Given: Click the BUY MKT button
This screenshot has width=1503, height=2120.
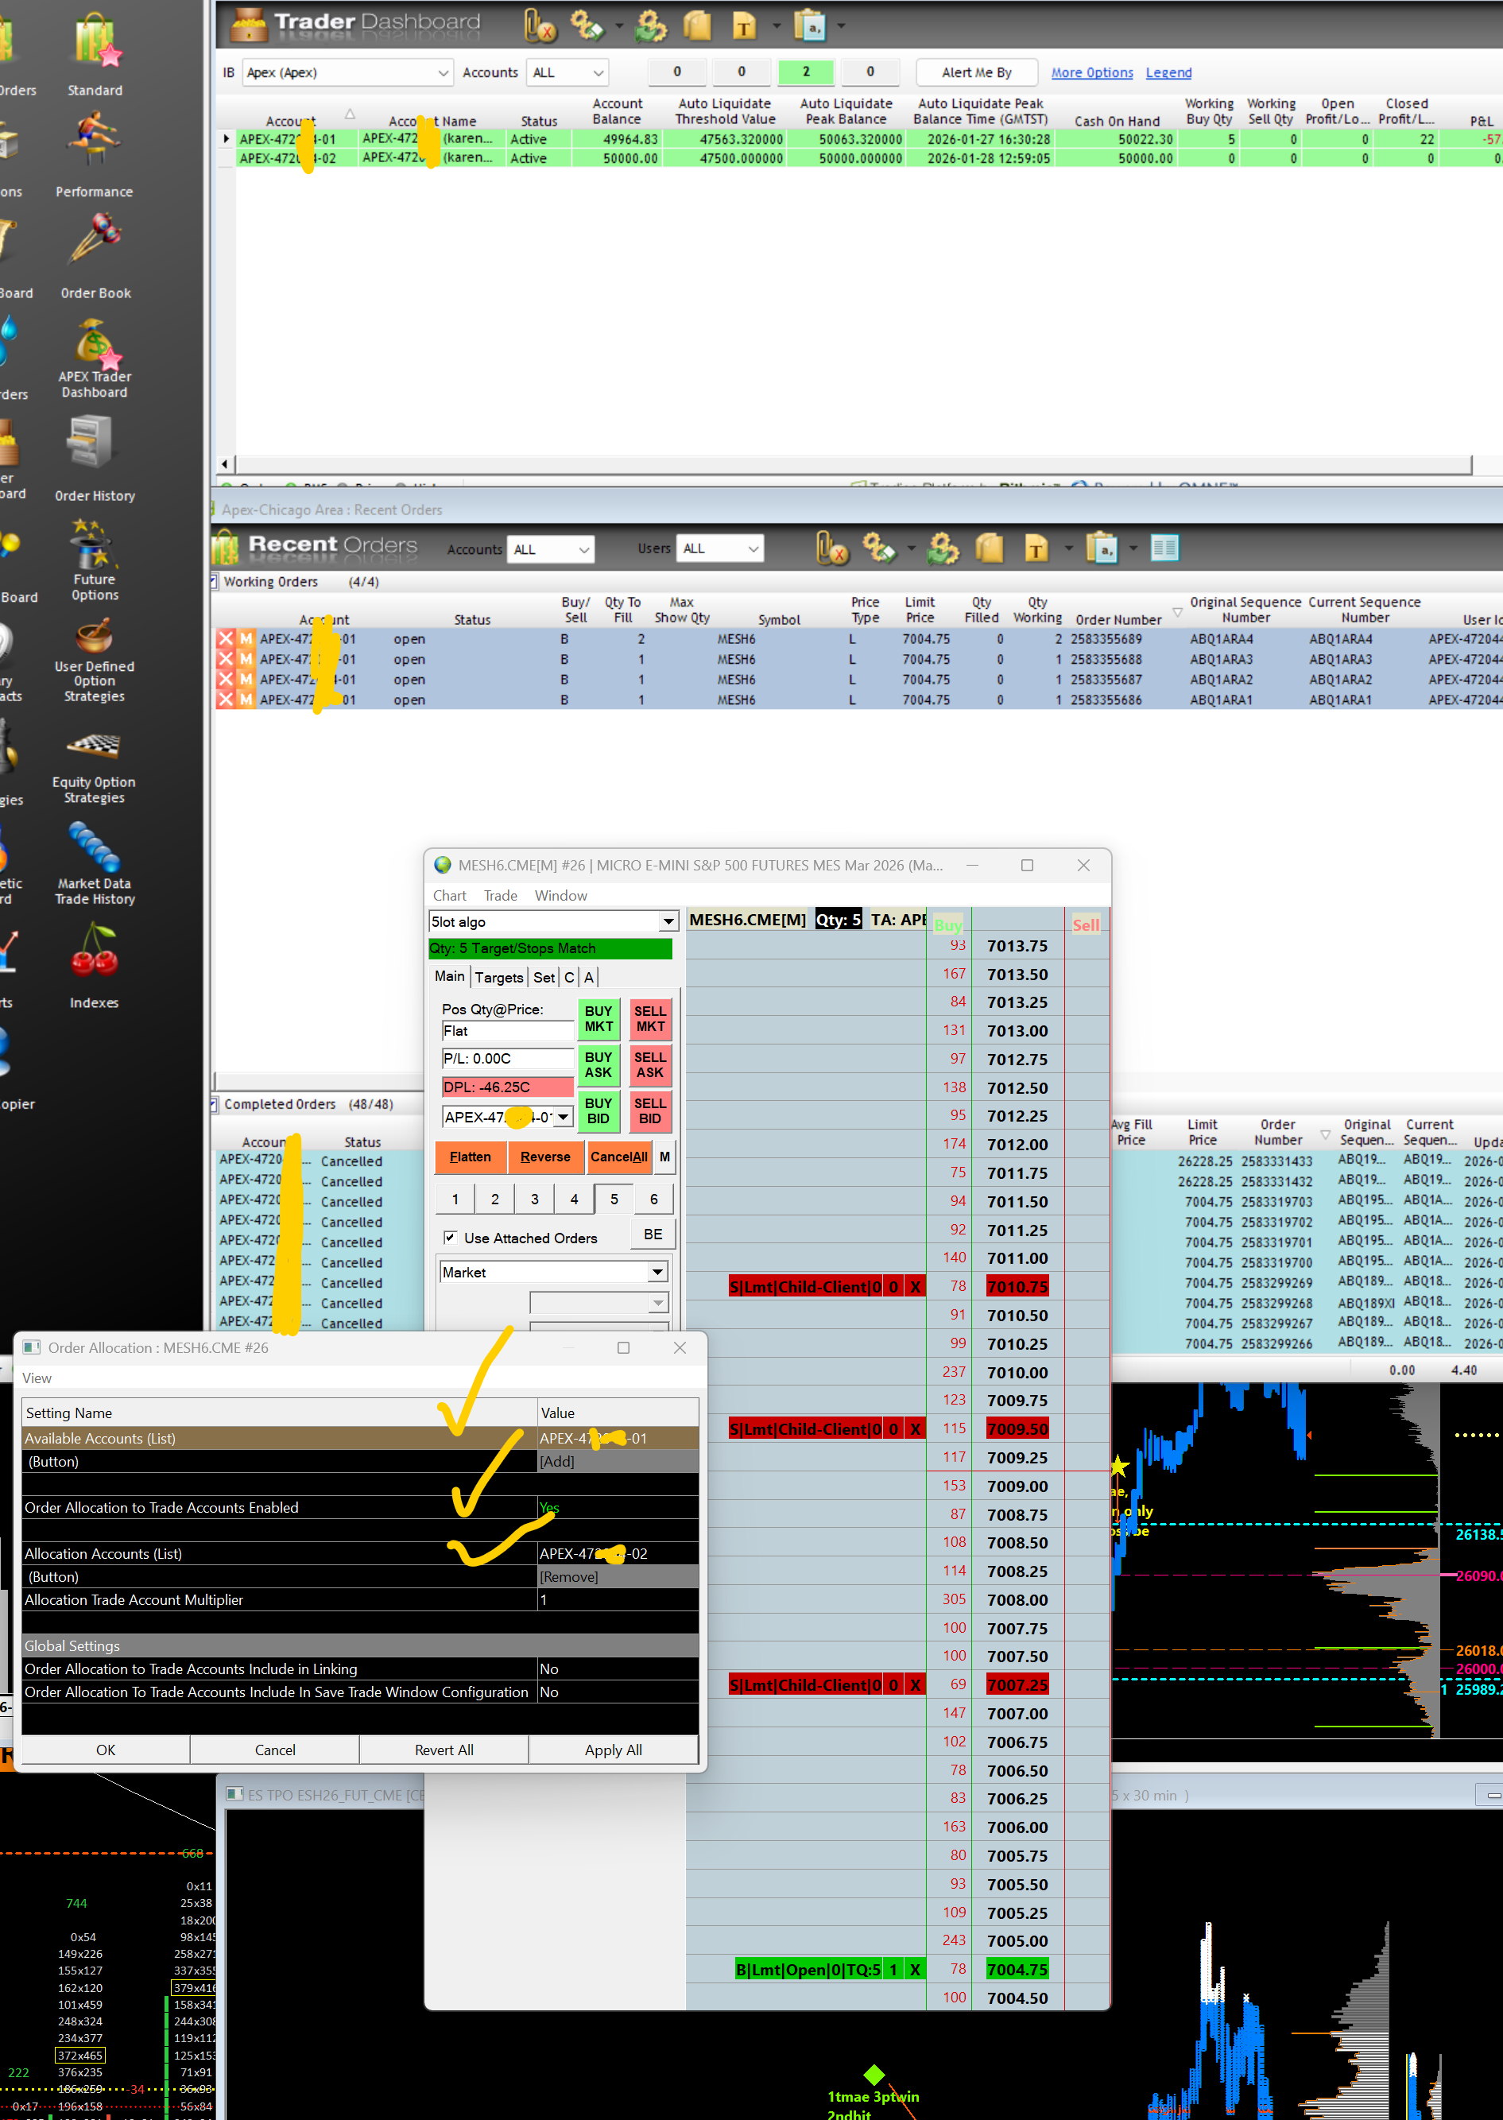Looking at the screenshot, I should pos(598,1019).
